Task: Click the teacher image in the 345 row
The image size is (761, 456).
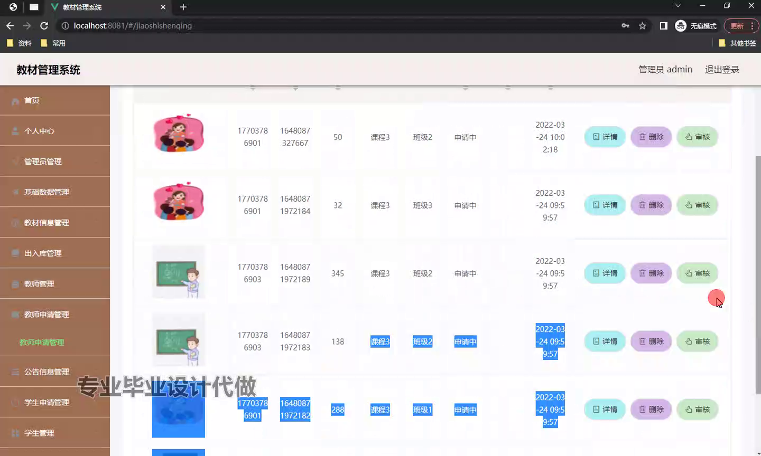Action: tap(179, 272)
